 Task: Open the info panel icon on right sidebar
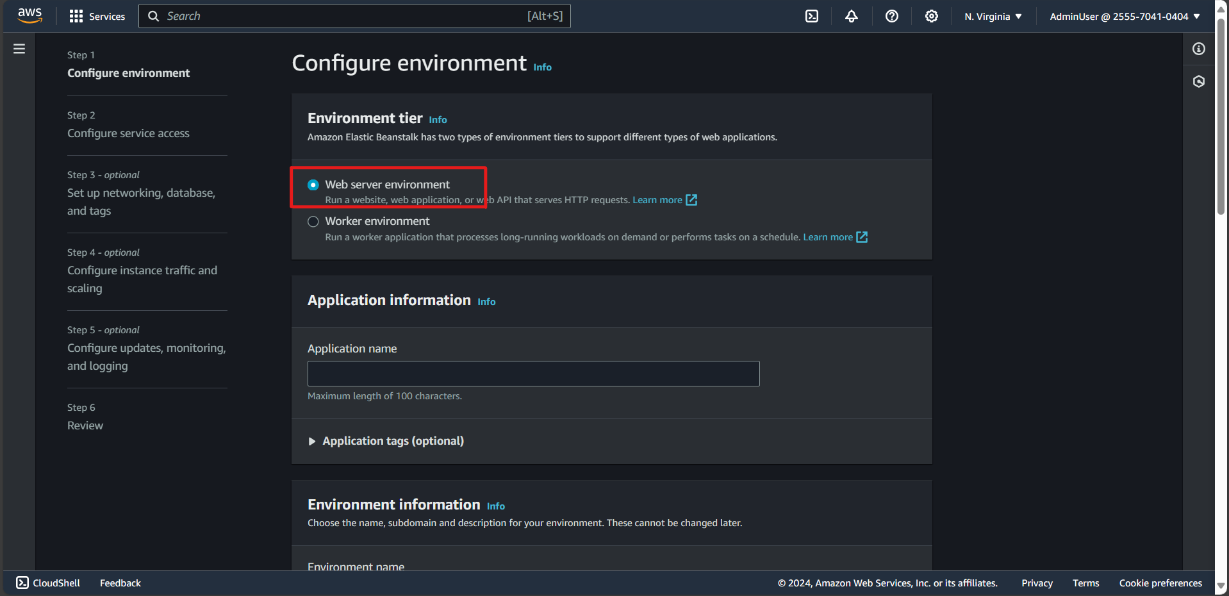tap(1199, 49)
